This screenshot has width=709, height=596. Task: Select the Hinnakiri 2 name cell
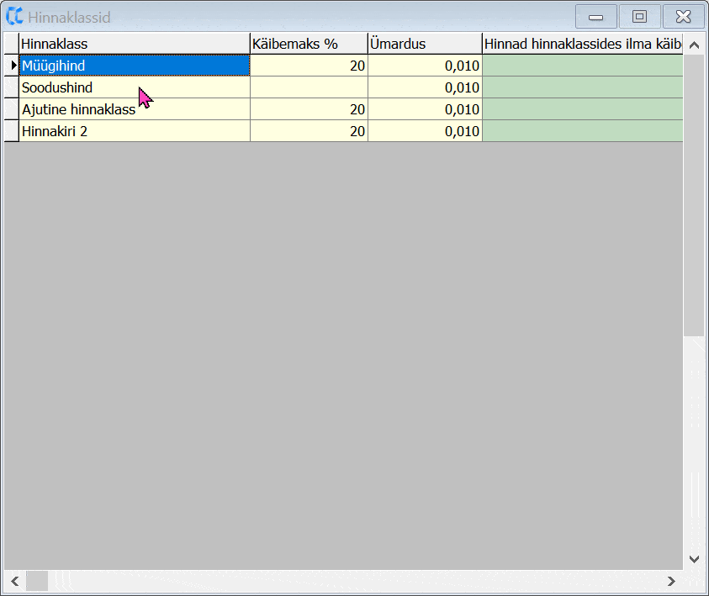tap(135, 131)
